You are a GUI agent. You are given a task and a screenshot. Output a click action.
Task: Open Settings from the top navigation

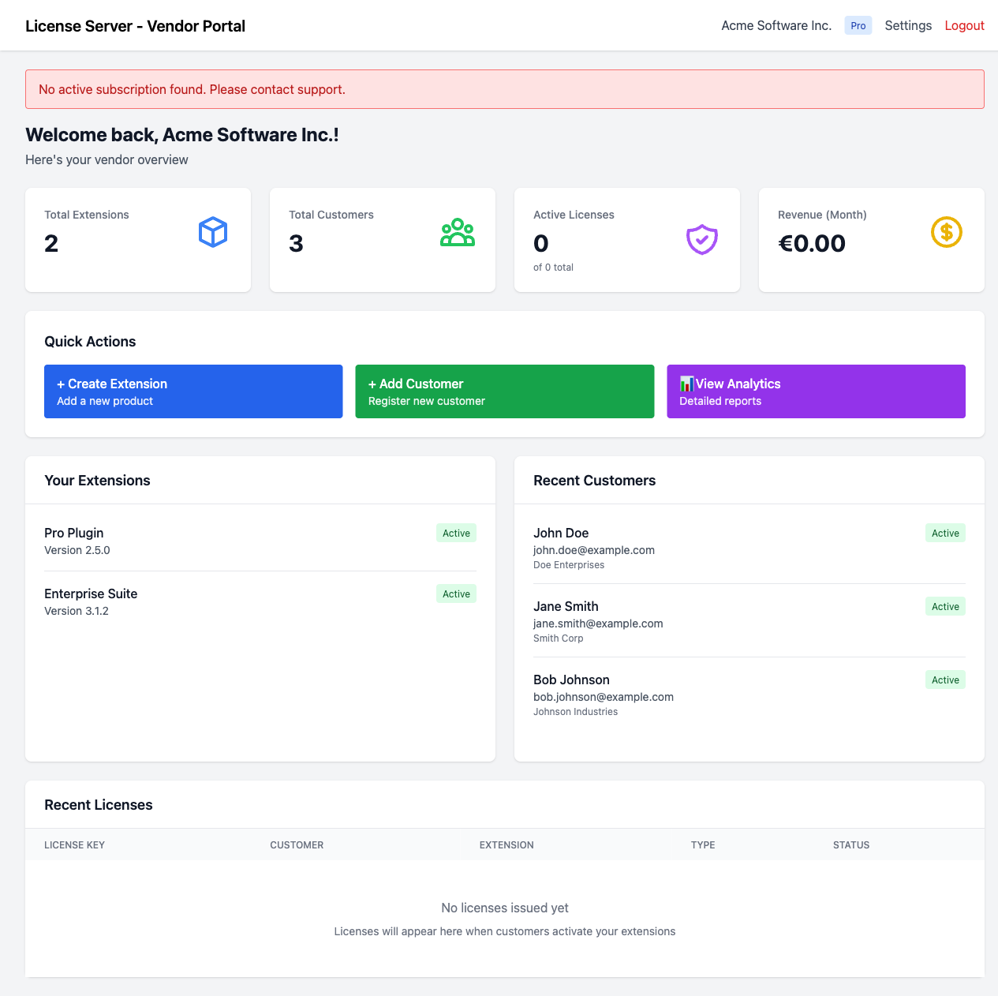pyautogui.click(x=907, y=25)
